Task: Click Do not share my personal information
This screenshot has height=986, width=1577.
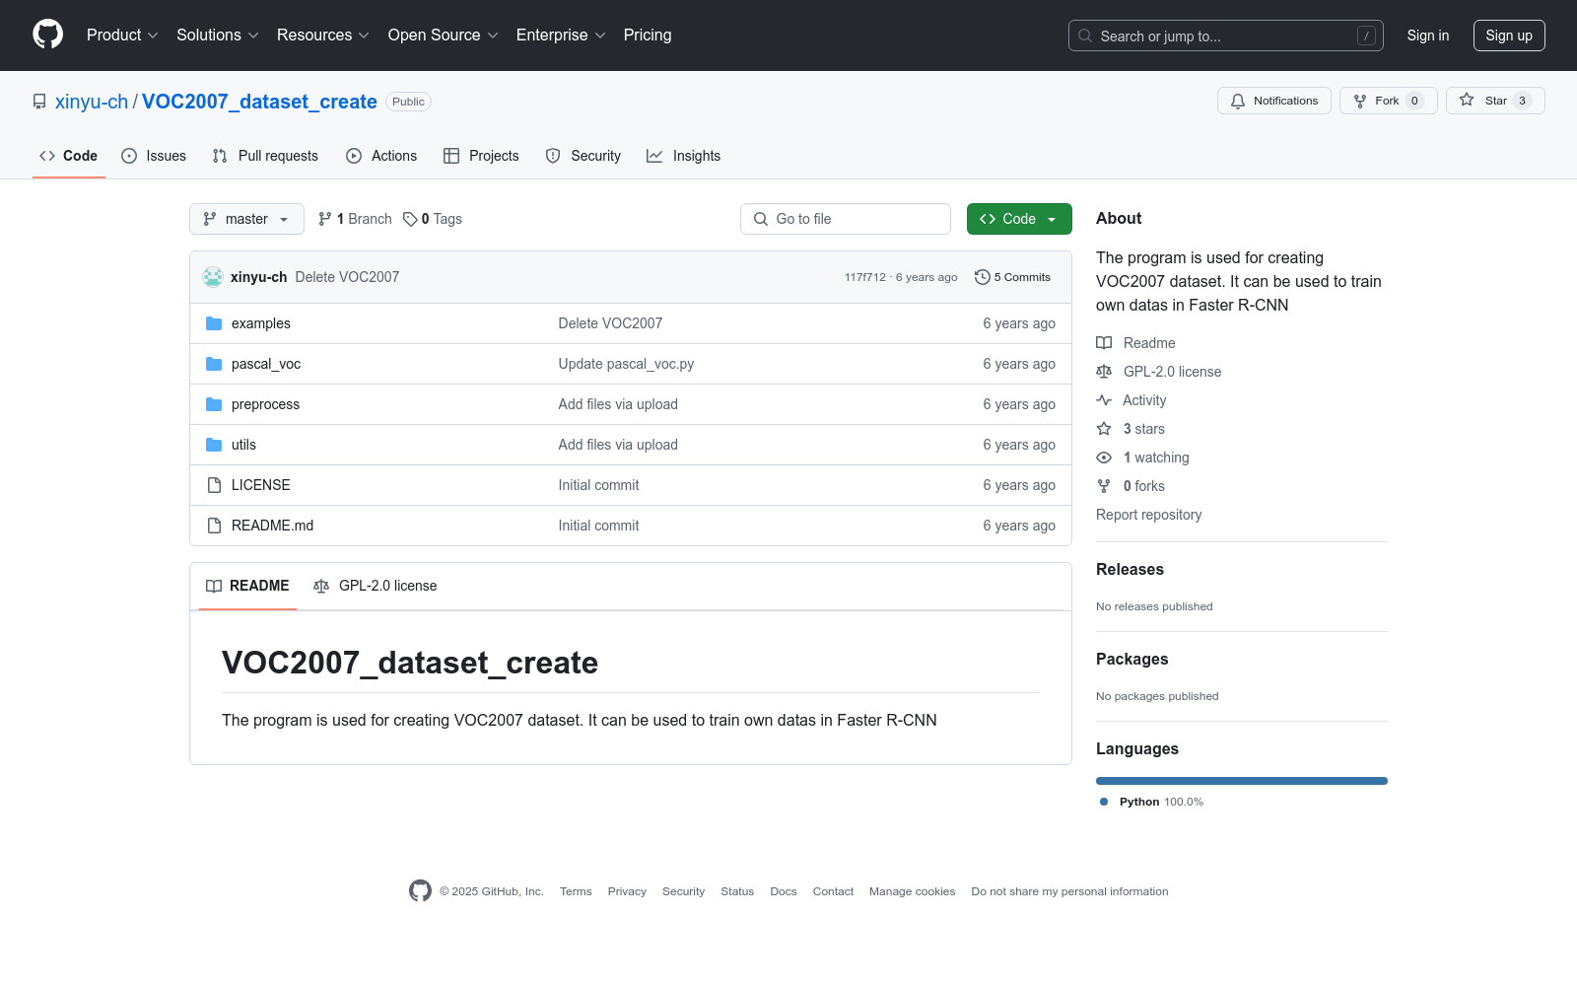Action: pos(1069,891)
